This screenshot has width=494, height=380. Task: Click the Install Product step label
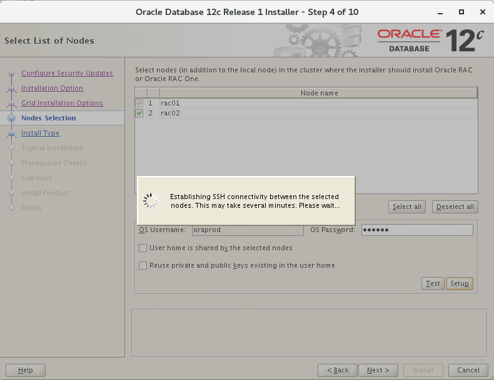click(x=45, y=193)
